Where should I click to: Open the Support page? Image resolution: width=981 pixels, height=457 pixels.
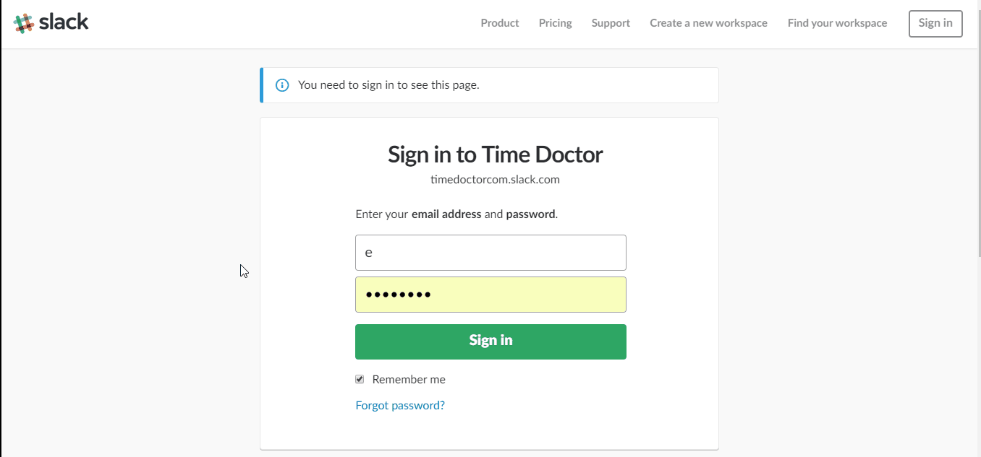[610, 23]
